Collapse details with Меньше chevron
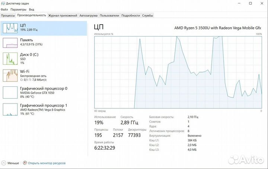Screen dimensions: 268x169 pyautogui.click(x=4, y=163)
